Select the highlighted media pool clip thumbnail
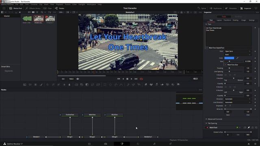Image resolution: width=260 pixels, height=146 pixels. click(x=39, y=19)
